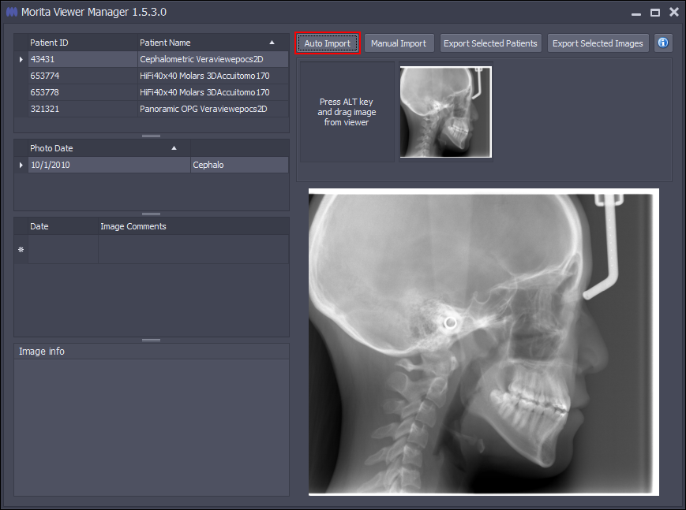Select HiFi40x40 Molars name in row 653774

[x=213, y=76]
